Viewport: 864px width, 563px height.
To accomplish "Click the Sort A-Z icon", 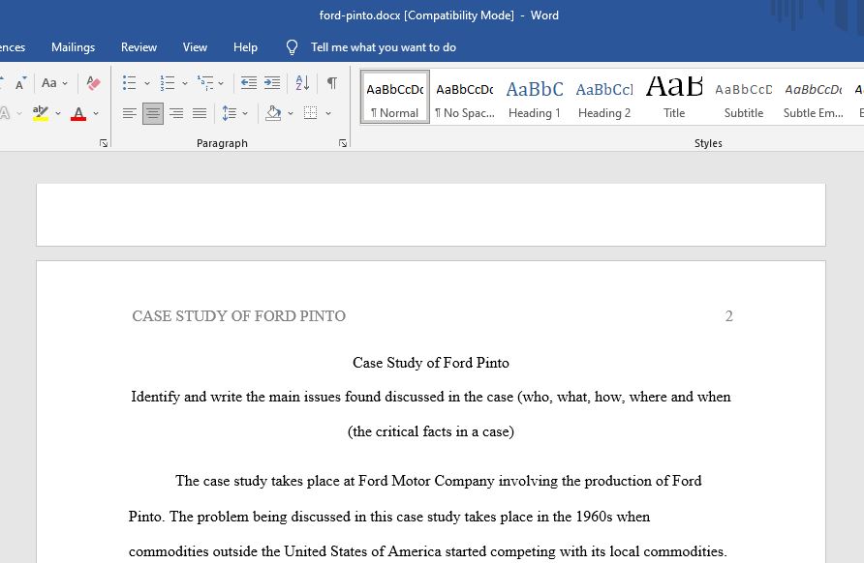I will point(302,83).
